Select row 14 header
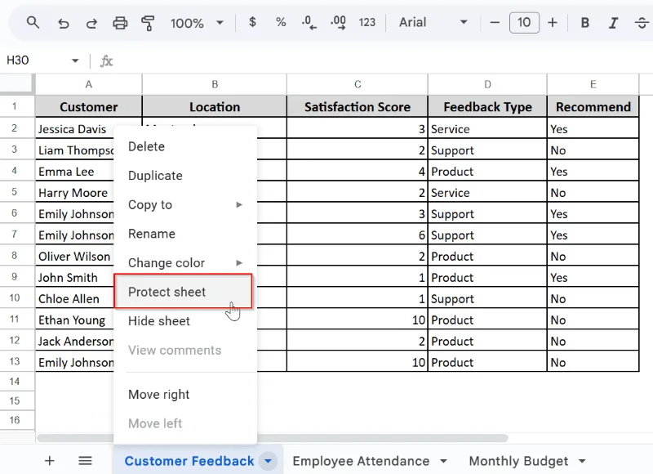653x474 pixels. (x=15, y=381)
